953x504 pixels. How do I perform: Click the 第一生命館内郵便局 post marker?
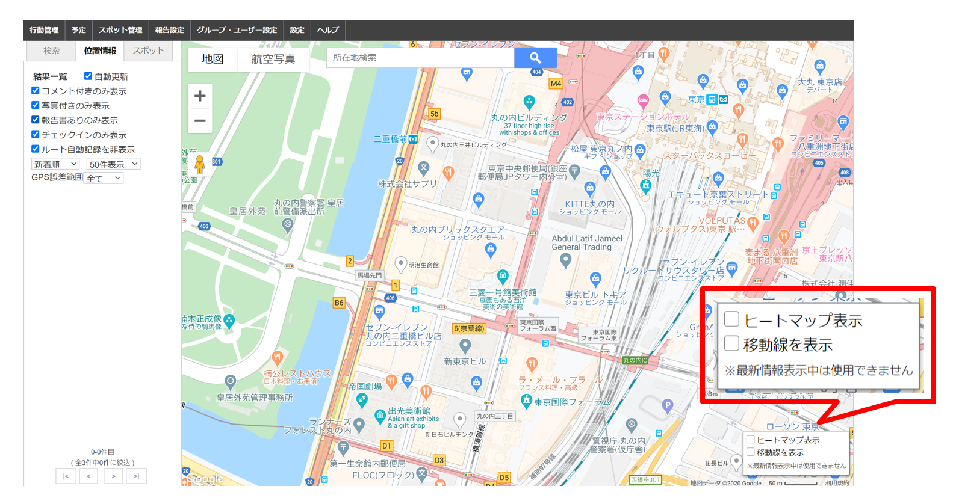(x=343, y=447)
